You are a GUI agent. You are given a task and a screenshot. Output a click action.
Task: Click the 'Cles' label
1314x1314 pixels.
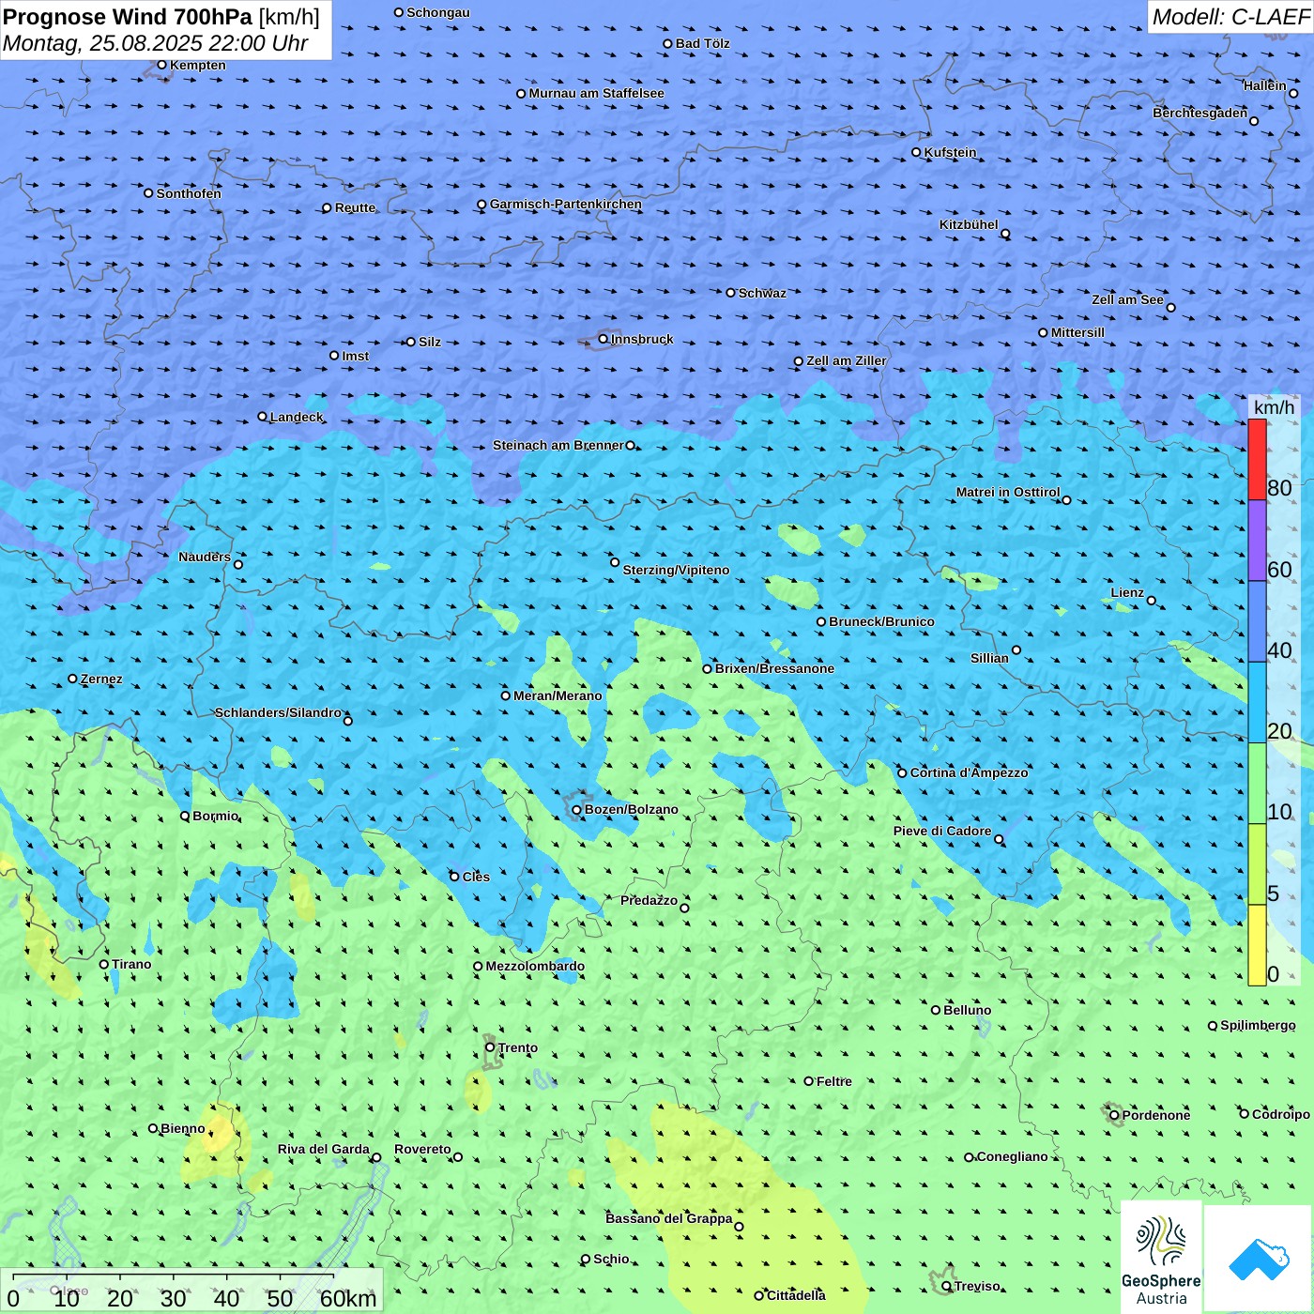476,877
